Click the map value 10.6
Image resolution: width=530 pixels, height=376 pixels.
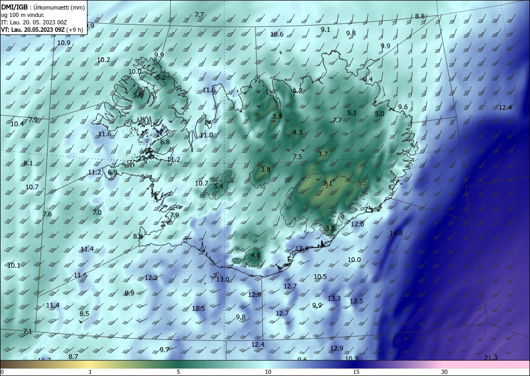(277, 34)
